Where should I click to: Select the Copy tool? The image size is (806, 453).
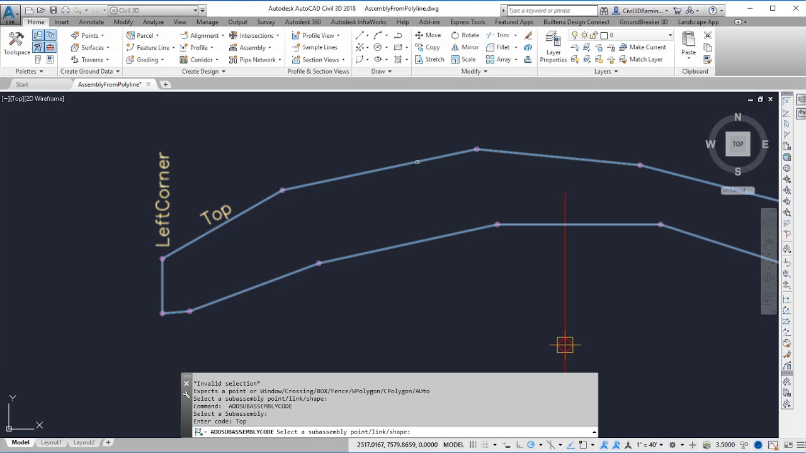[x=427, y=47]
